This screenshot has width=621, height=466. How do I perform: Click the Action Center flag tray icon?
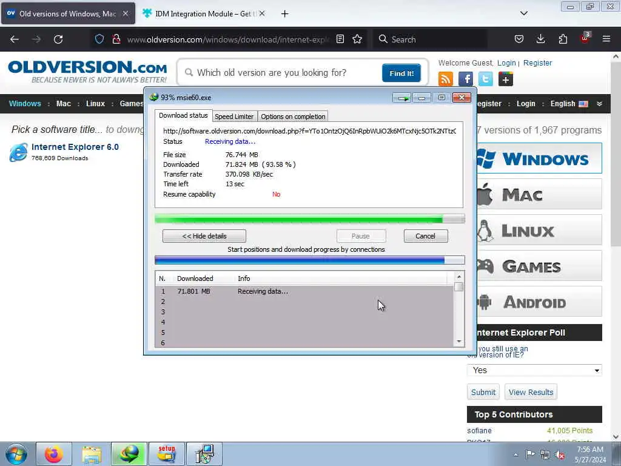click(x=530, y=454)
